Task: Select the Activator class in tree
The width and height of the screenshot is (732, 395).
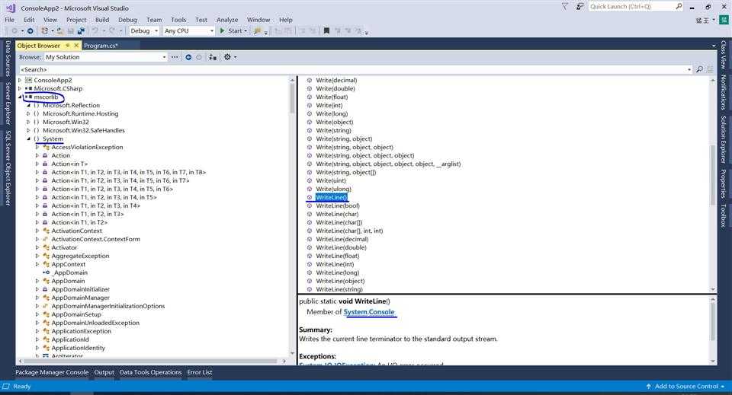Action: [64, 247]
